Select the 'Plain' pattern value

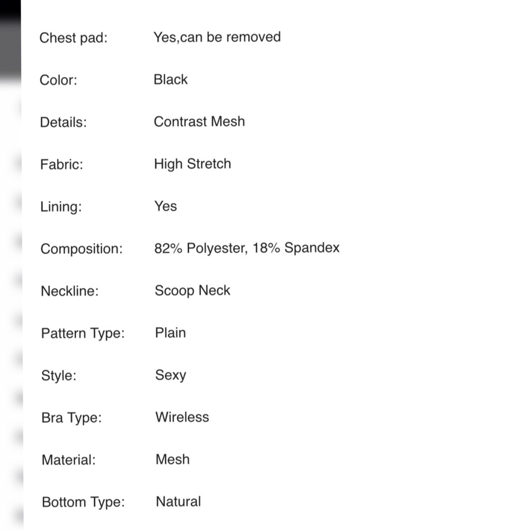[x=170, y=333]
